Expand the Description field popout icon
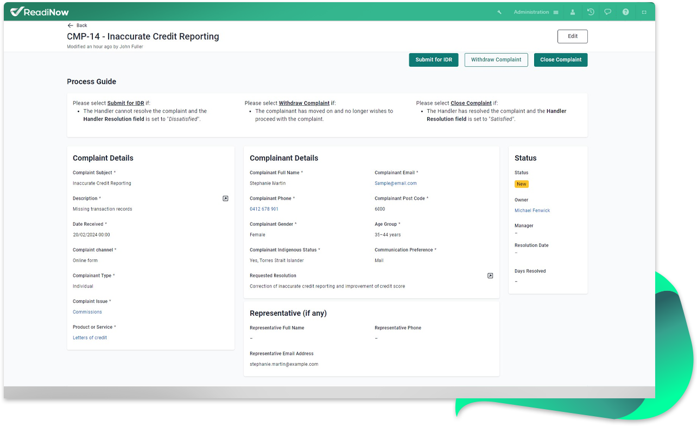This screenshot has width=697, height=426. pyautogui.click(x=225, y=199)
